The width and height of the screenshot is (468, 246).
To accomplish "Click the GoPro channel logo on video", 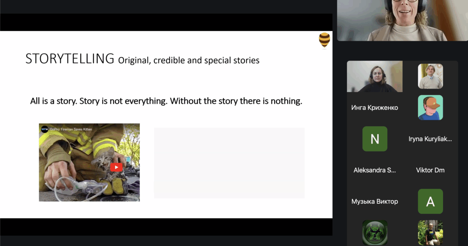I will [x=44, y=129].
